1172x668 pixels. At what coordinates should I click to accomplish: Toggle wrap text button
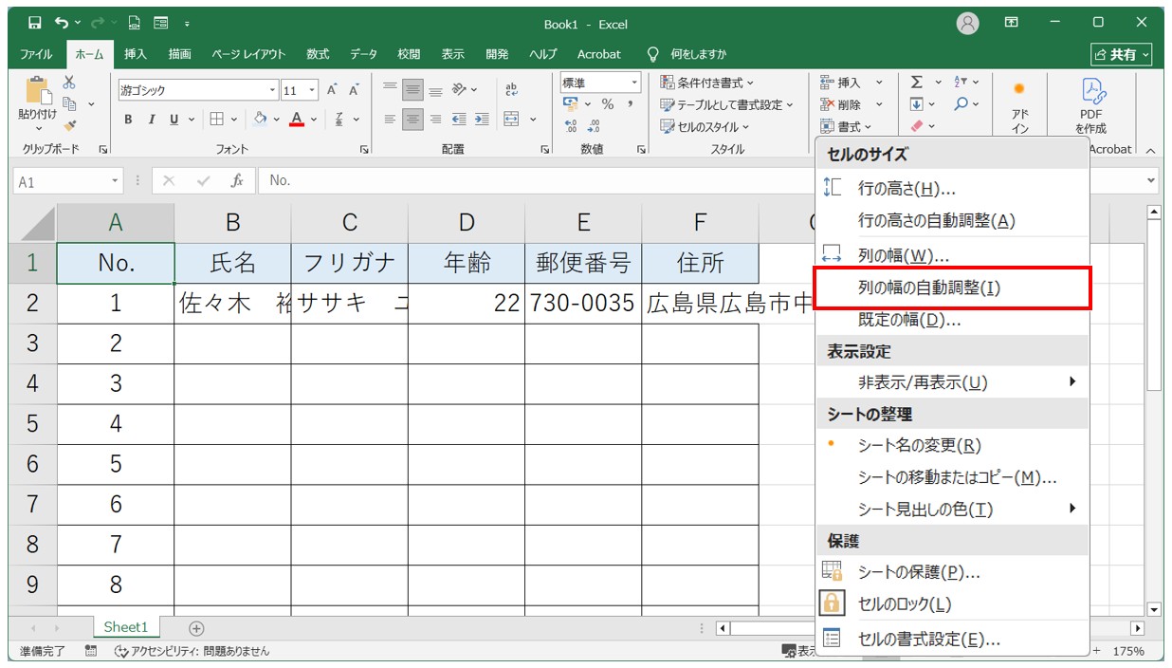[512, 90]
